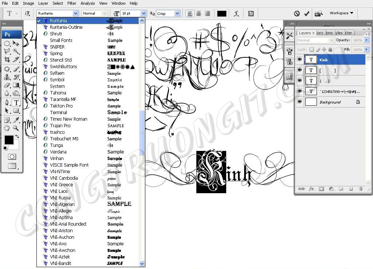The width and height of the screenshot is (373, 269).
Task: Select the Crop tool
Action: (7, 59)
